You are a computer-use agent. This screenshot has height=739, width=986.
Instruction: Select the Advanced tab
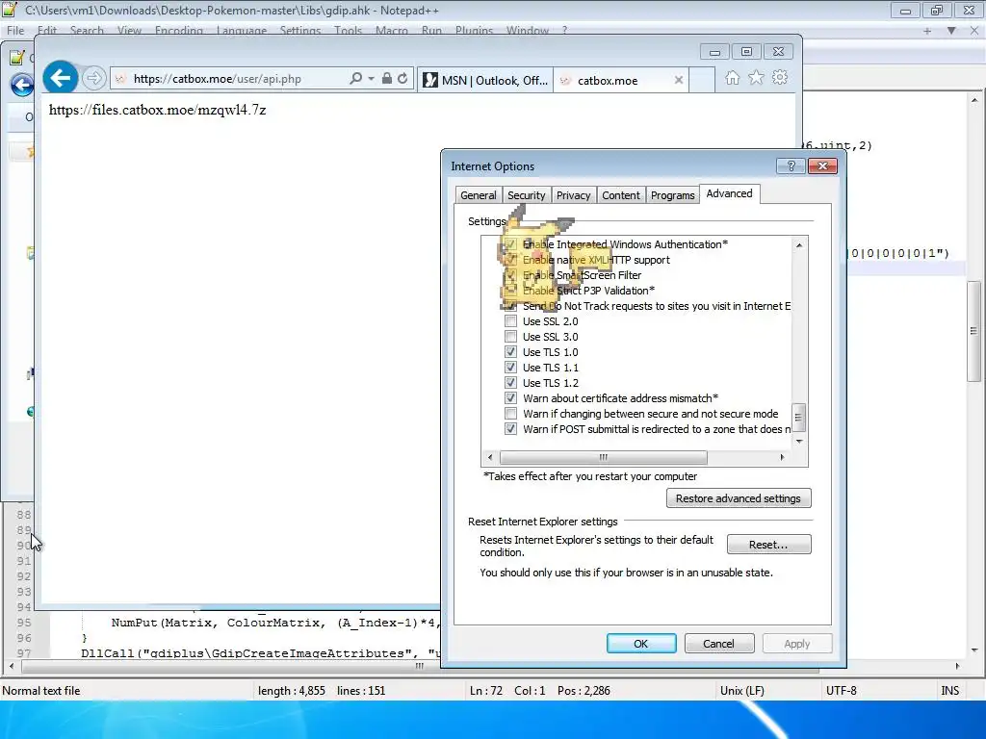[x=730, y=193]
